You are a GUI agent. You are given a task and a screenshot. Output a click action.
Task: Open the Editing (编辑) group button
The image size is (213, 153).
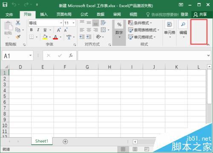[183, 30]
